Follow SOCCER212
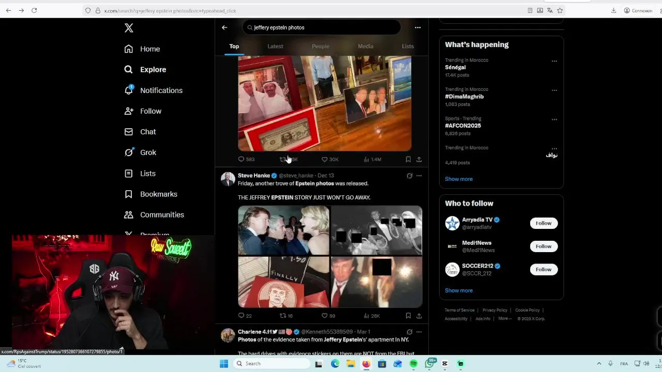This screenshot has width=662, height=372. tap(544, 270)
